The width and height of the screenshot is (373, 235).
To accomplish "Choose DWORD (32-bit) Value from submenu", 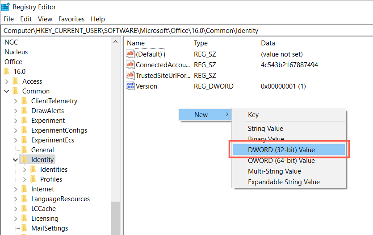I will [289, 150].
